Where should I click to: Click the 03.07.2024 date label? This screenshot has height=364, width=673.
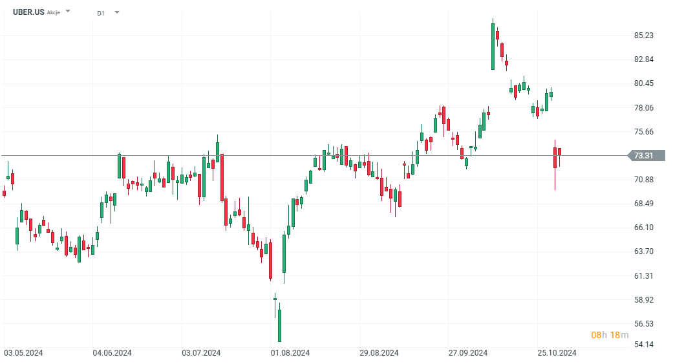click(202, 353)
